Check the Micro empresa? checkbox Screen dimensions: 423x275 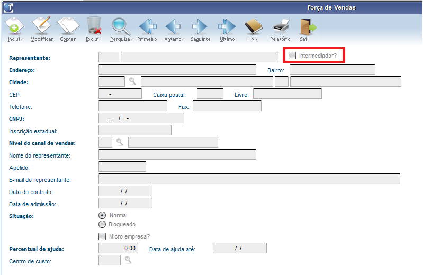[x=102, y=236]
